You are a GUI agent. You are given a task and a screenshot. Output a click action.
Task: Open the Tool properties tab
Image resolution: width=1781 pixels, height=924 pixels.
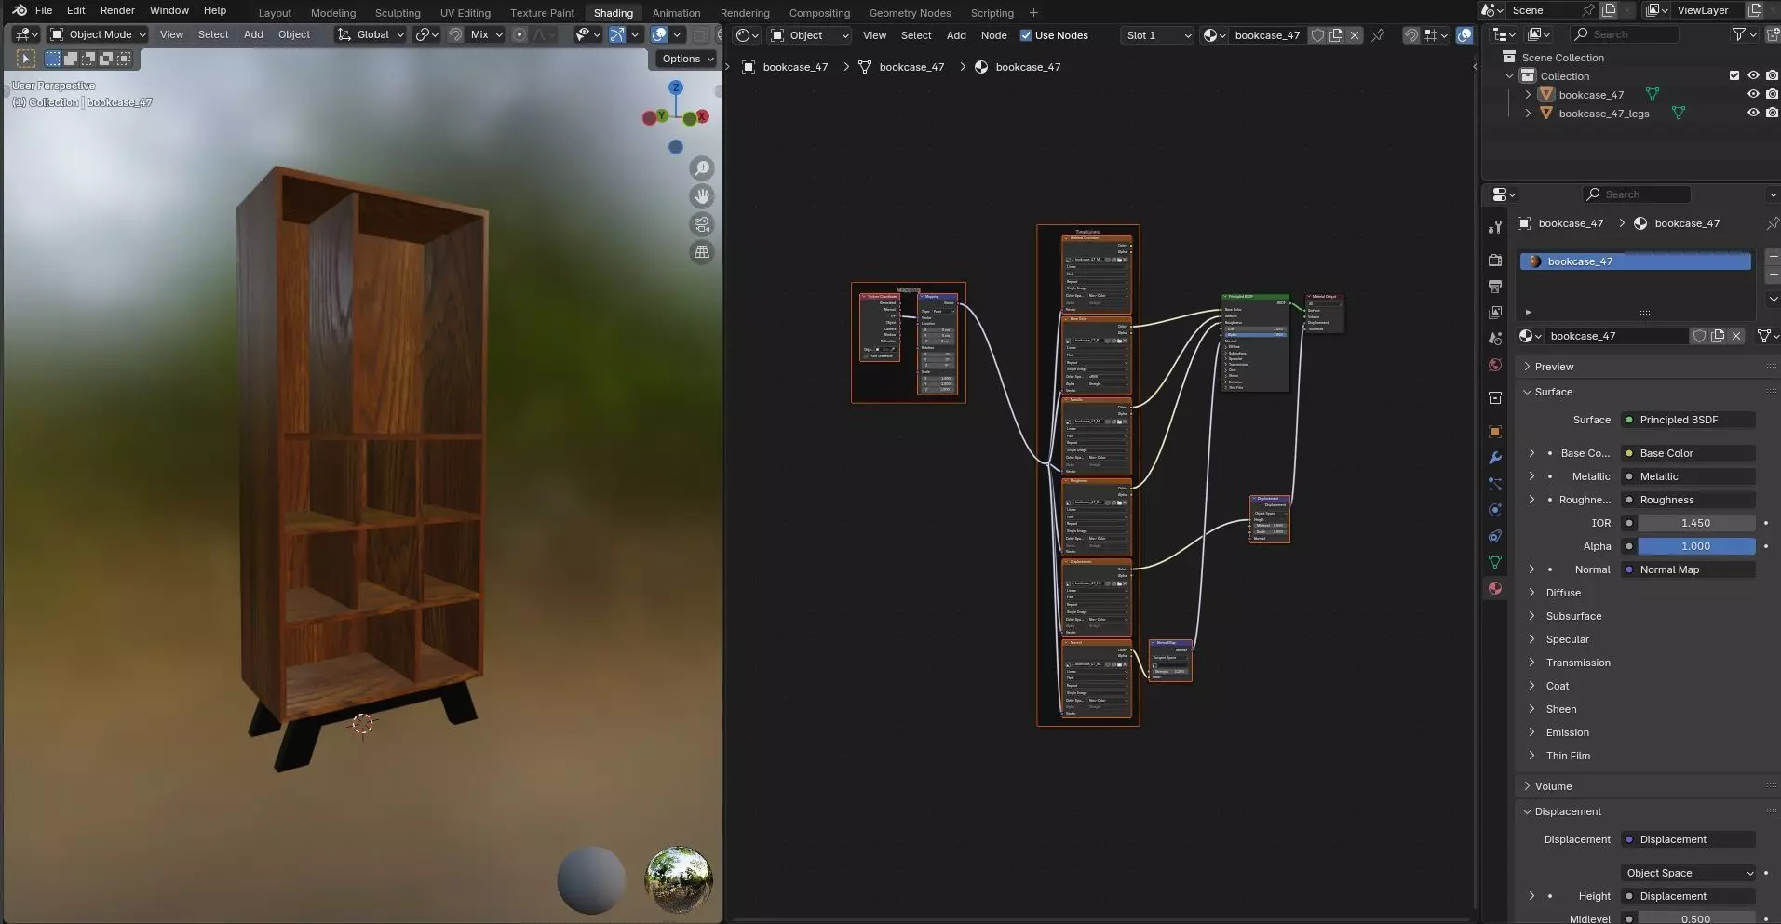click(1495, 227)
